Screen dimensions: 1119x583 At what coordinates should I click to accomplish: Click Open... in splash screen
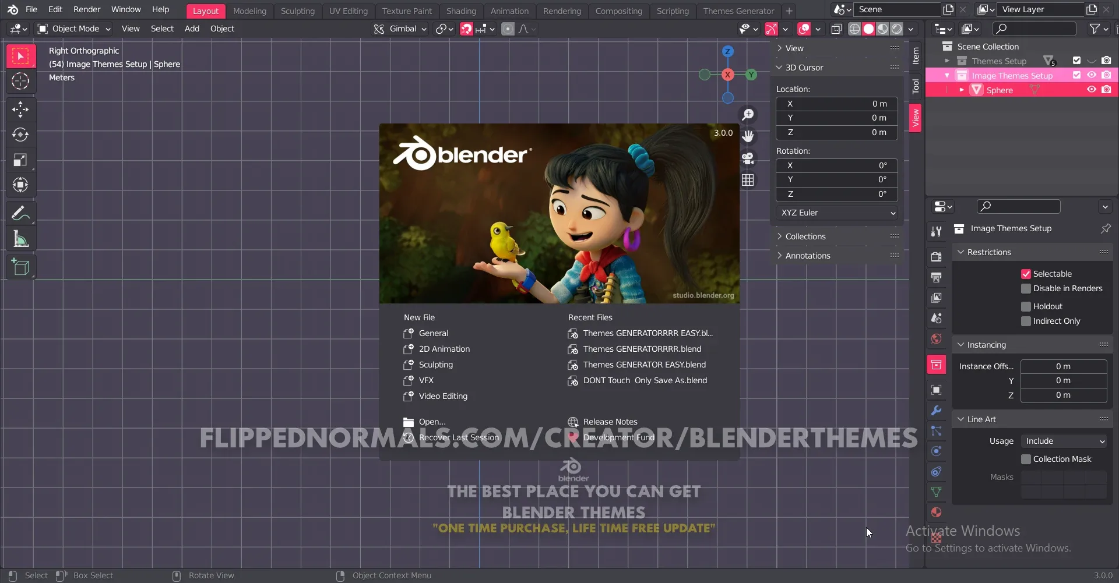432,422
